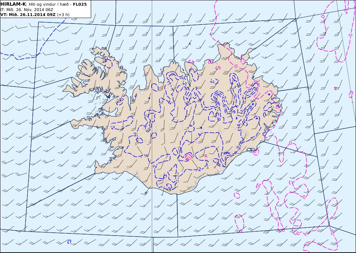Click the VT: Mið. 26.11.2014 09Z line
356x253 pixels.
tap(28, 15)
